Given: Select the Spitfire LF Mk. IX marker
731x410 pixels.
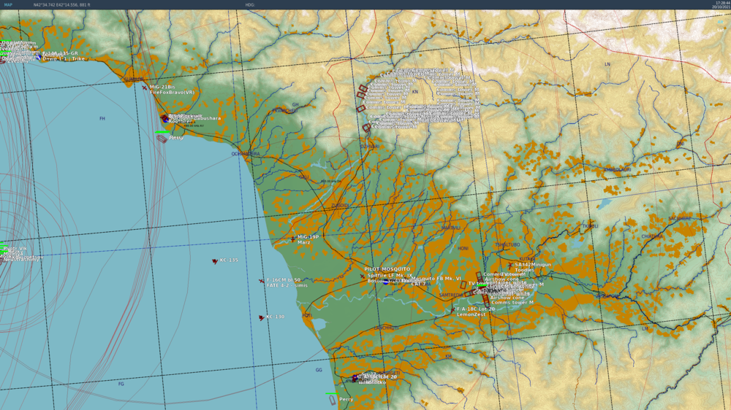Looking at the screenshot, I should 363,276.
